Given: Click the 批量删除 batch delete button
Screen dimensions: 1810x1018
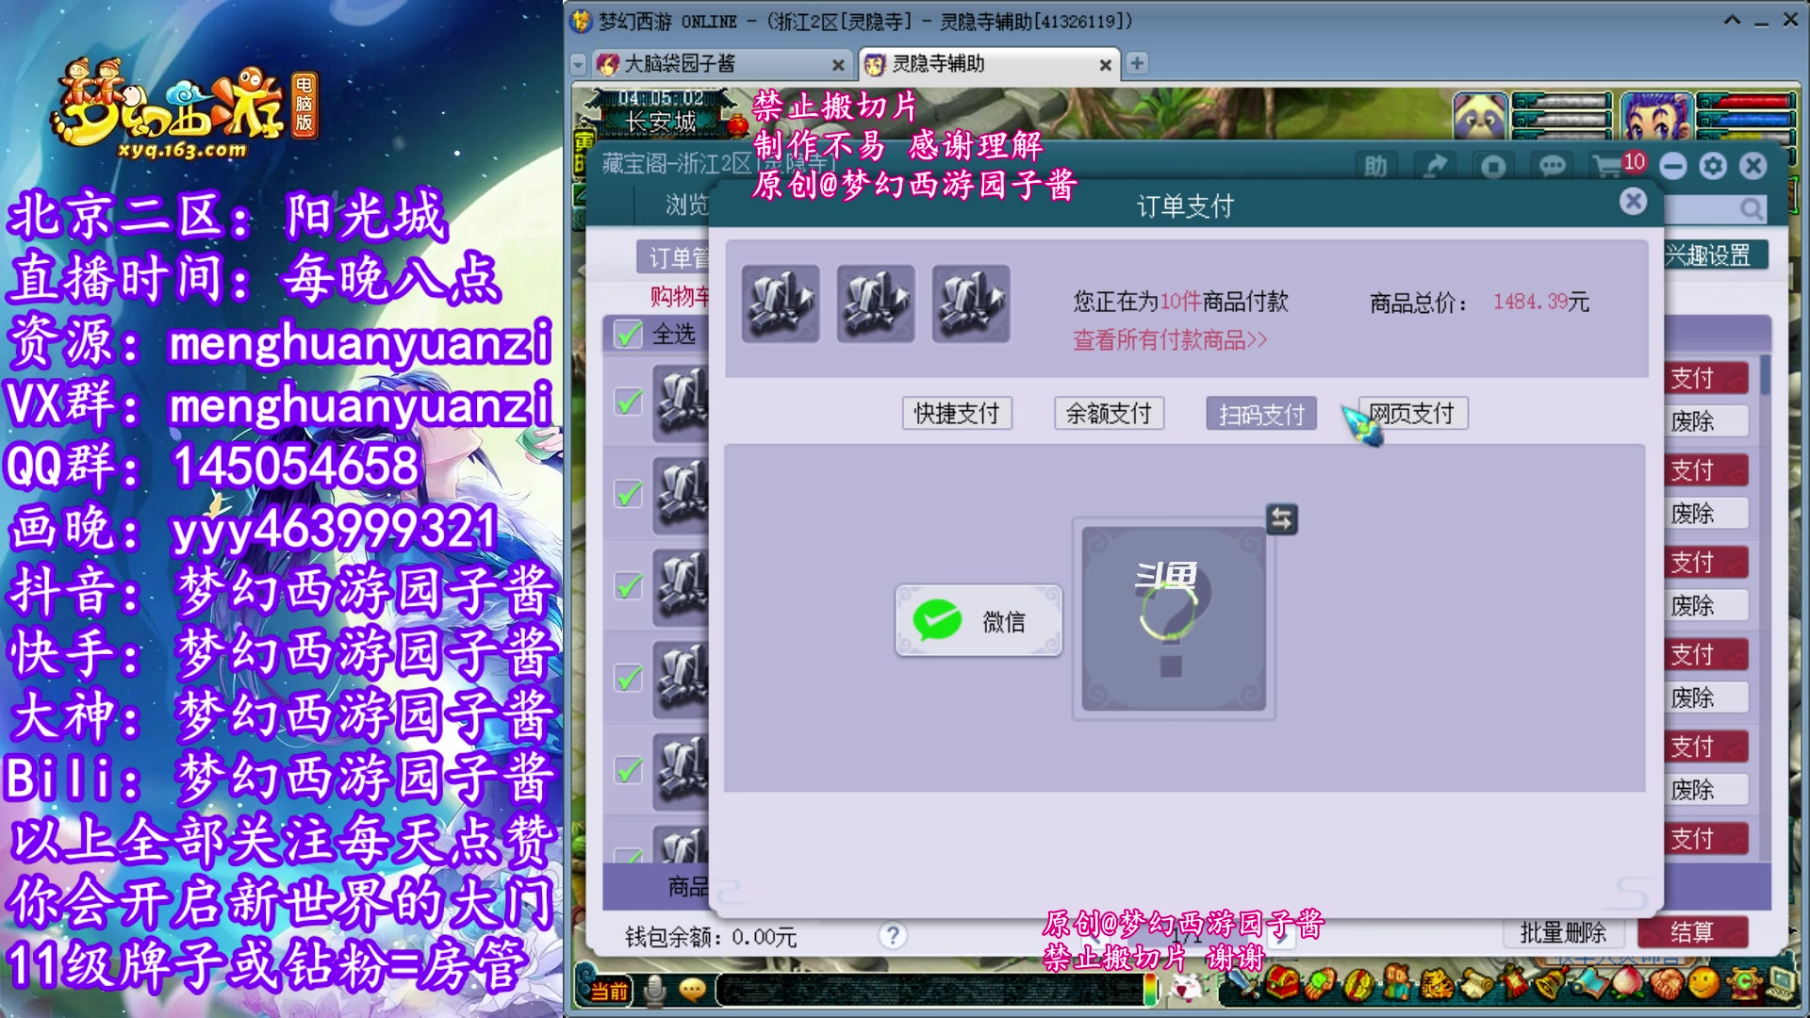Looking at the screenshot, I should (1562, 932).
